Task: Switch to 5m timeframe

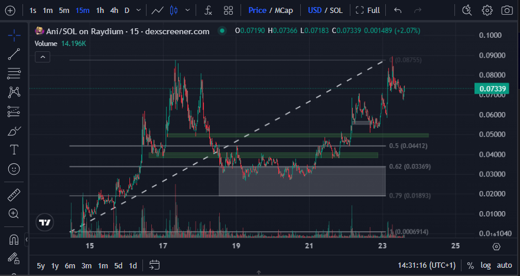Action: point(64,11)
